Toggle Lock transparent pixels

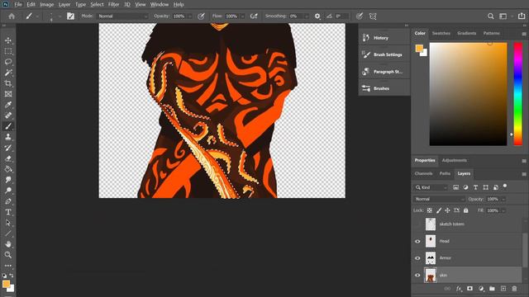(x=430, y=210)
